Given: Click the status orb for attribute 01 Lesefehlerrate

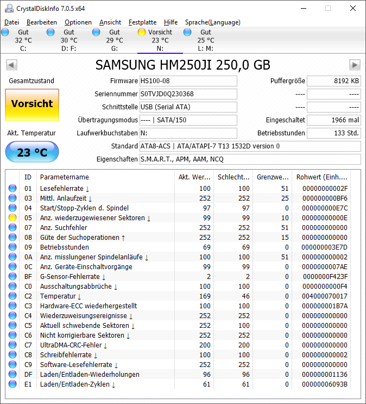Looking at the screenshot, I should pos(12,188).
